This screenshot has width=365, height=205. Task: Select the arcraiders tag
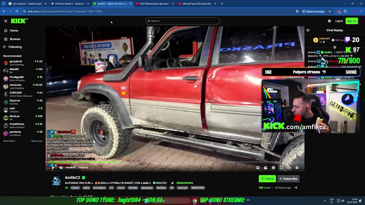pos(99,188)
